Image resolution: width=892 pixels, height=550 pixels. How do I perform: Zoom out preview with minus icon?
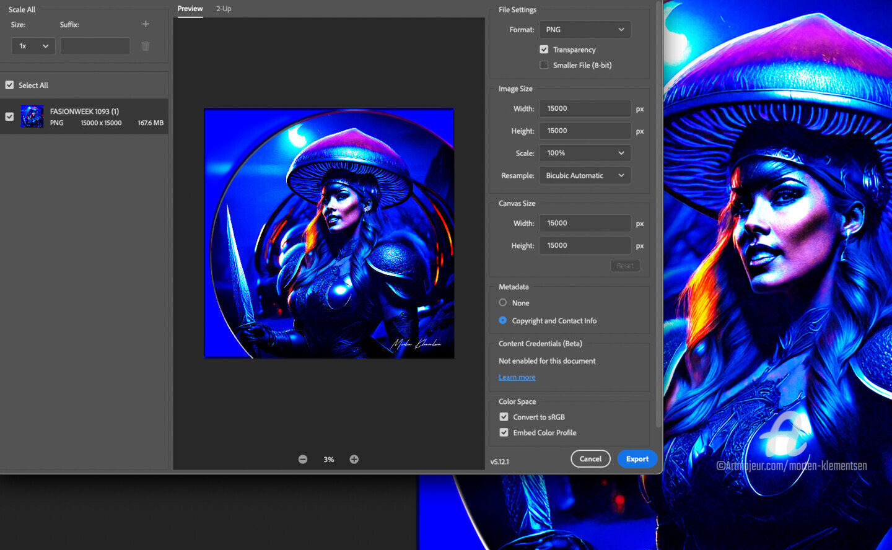click(303, 459)
